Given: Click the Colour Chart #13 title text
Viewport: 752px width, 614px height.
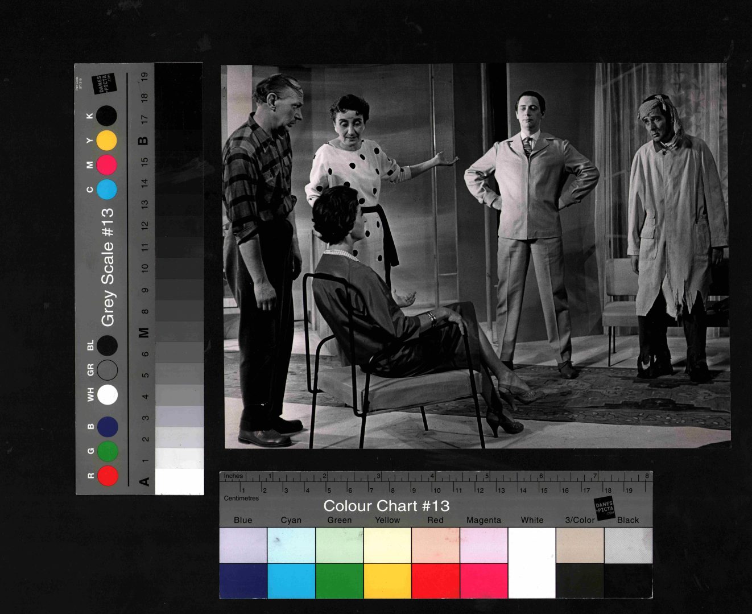Looking at the screenshot, I should pos(386,506).
